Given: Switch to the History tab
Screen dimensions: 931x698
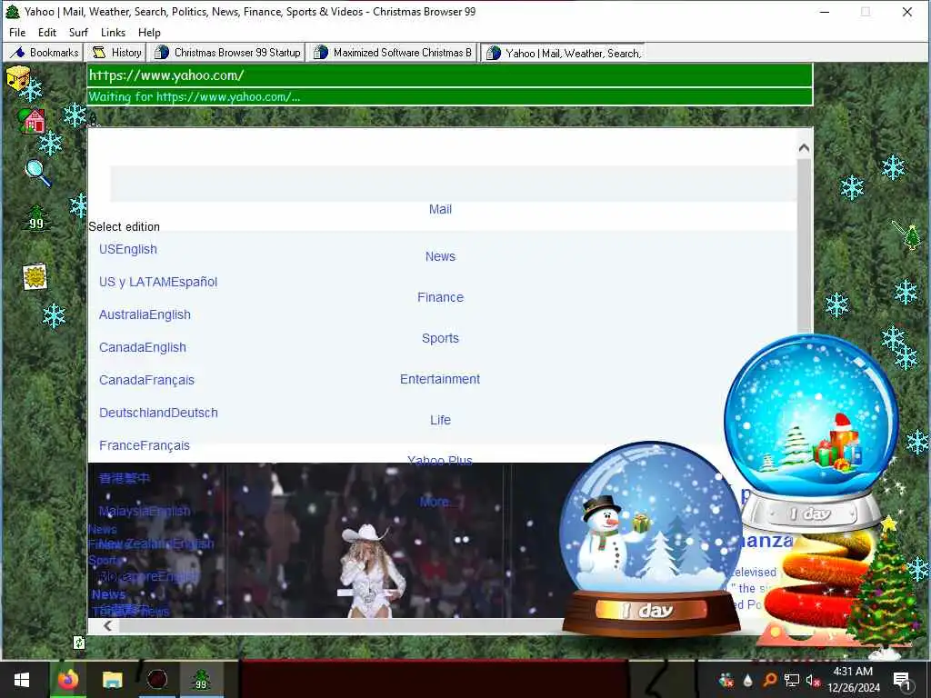Looking at the screenshot, I should click(116, 52).
